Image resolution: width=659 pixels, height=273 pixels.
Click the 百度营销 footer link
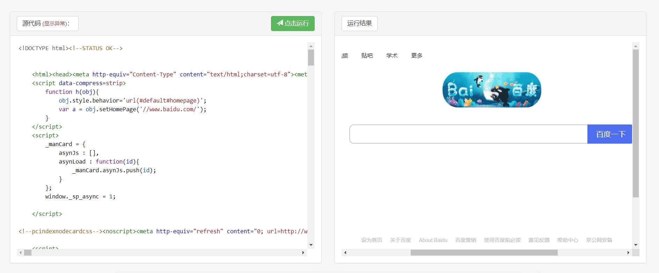(466, 240)
